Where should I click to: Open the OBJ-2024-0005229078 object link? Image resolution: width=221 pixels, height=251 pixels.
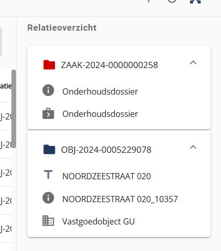106,150
